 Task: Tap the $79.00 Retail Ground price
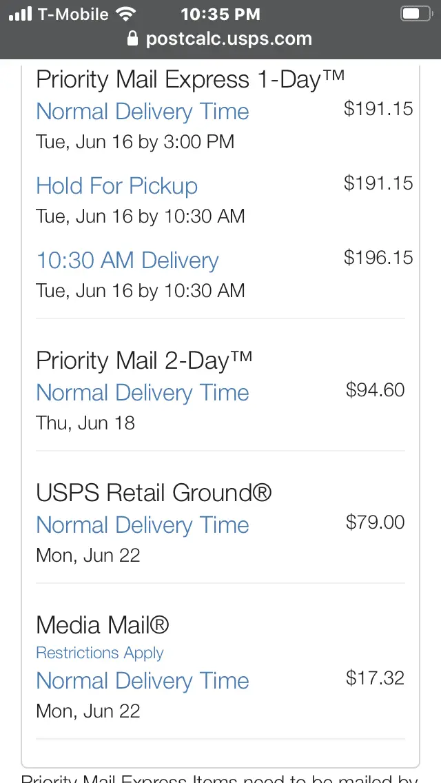click(375, 522)
